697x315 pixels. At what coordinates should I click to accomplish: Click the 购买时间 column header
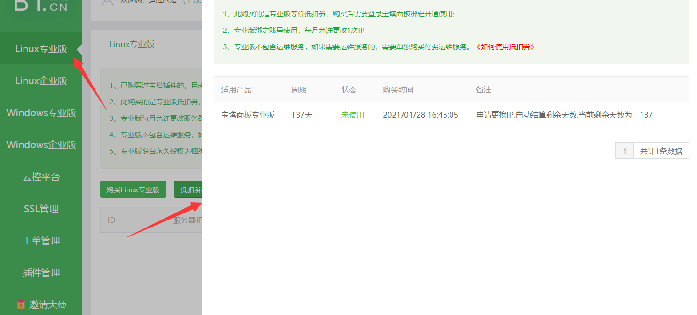click(398, 89)
